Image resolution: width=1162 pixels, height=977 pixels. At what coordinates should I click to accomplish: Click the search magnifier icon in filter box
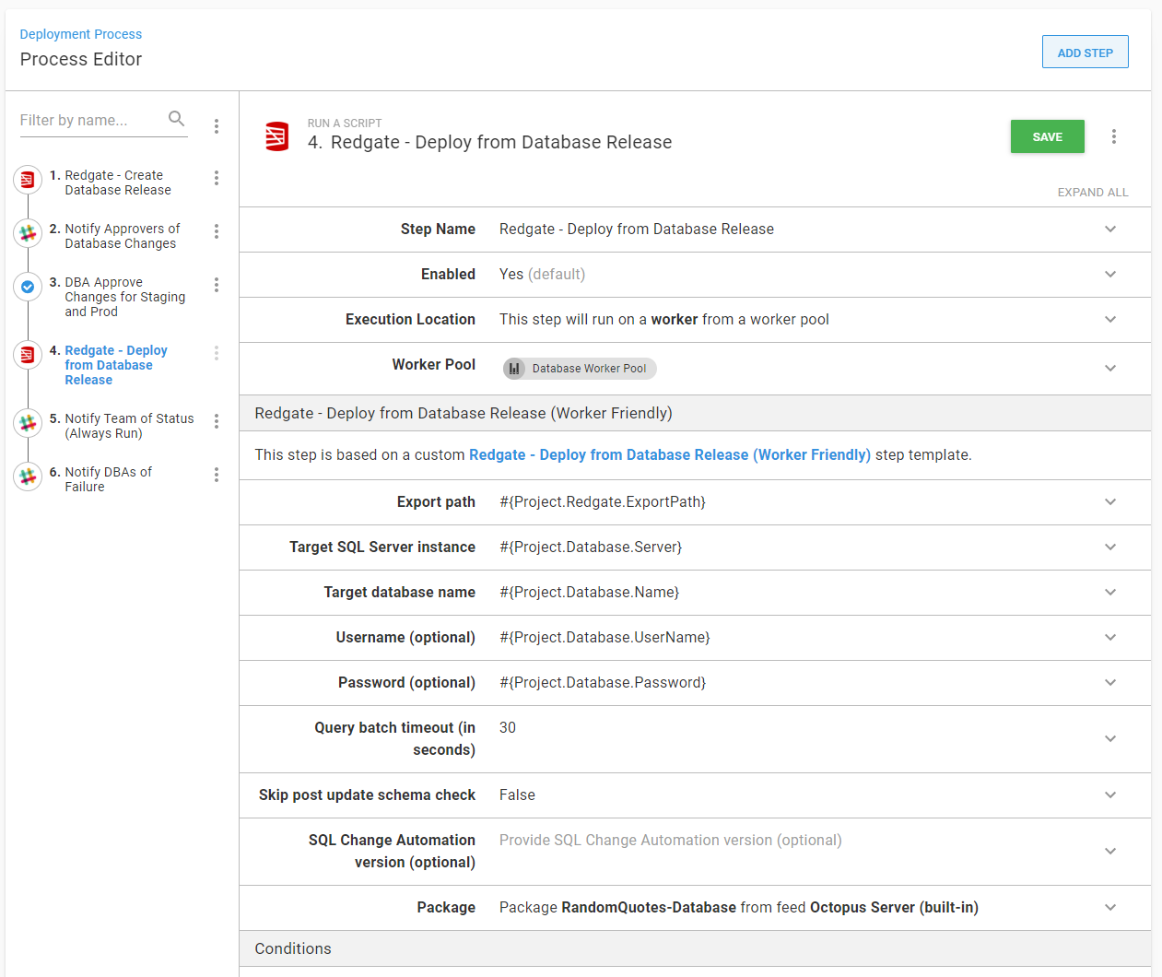pos(176,119)
